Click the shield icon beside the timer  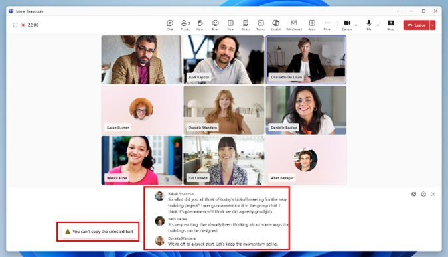pyautogui.click(x=15, y=25)
